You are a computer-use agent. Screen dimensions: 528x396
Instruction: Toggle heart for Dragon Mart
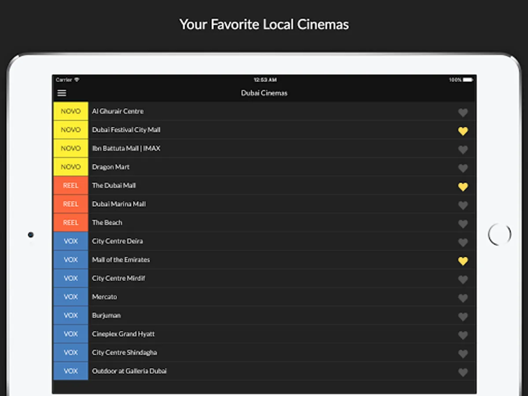tap(463, 168)
